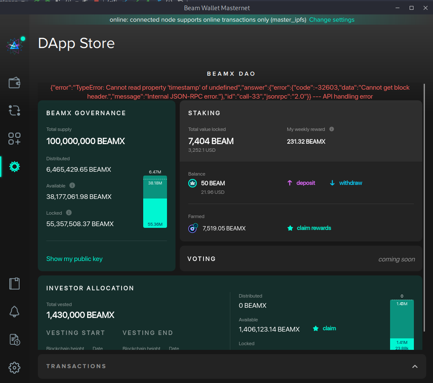Click the 38.18M chart label

point(155,183)
